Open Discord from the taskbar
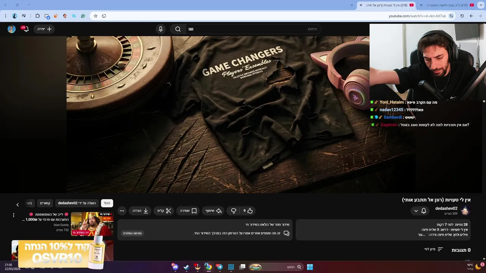 [x=175, y=267]
